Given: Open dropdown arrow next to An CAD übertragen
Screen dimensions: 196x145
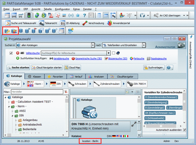Looking at the screenshot, I should pos(184,15).
